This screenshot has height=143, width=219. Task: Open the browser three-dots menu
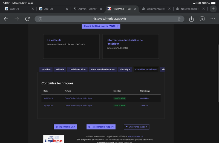coord(213,19)
